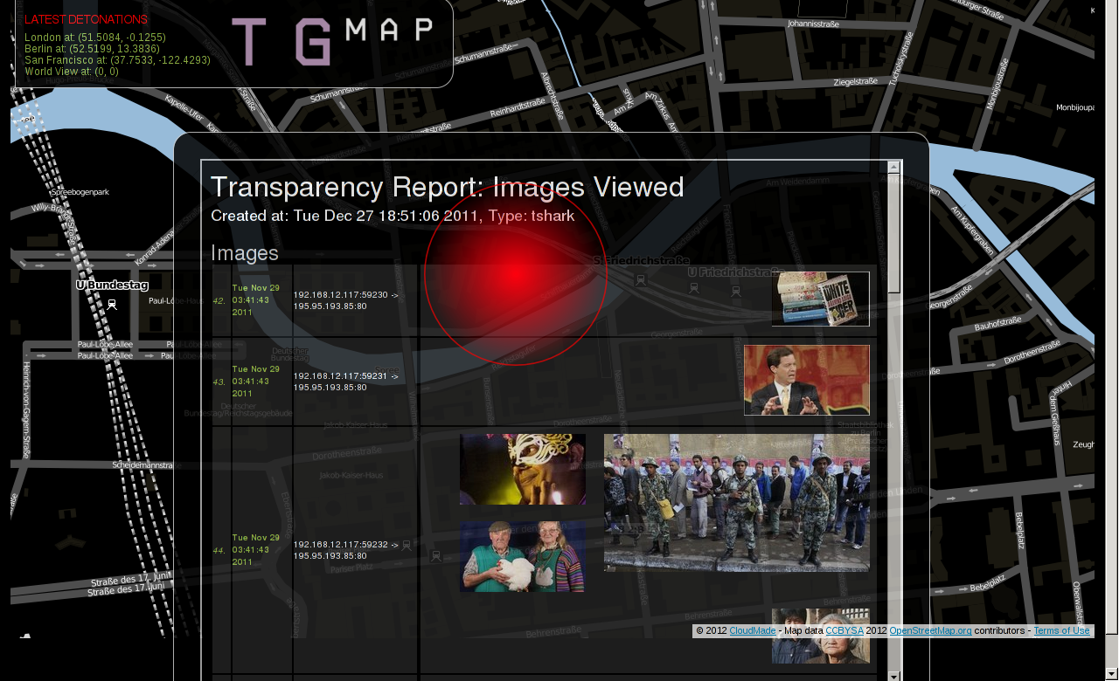Open the soldiers and queue photo in row 44
1119x681 pixels.
point(737,503)
